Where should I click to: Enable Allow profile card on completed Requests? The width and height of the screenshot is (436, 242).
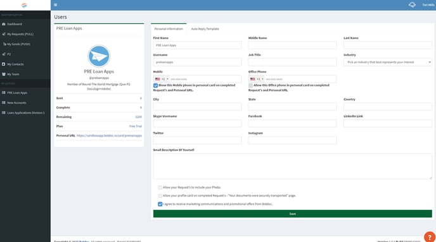point(160,196)
